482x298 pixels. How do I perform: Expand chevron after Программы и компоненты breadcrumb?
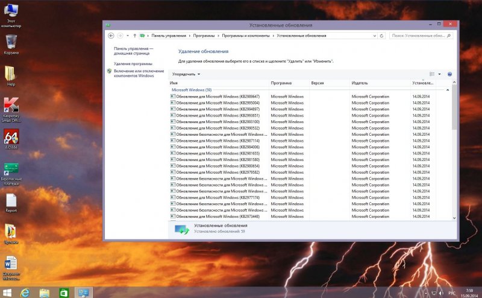(274, 36)
